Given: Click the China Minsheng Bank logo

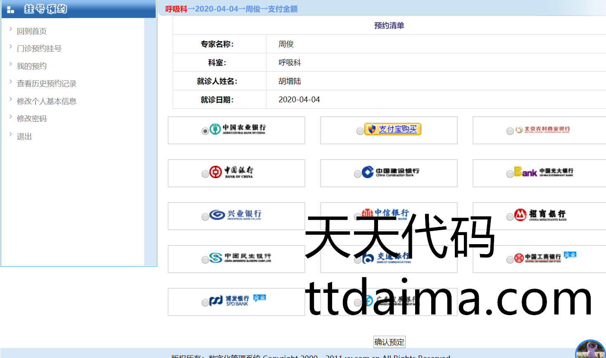Looking at the screenshot, I should pos(240,258).
